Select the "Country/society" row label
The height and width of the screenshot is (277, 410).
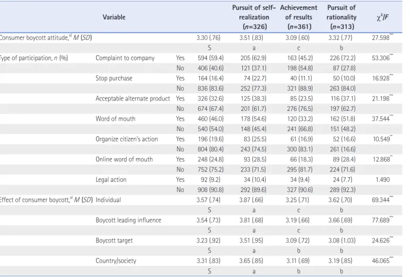point(116,261)
